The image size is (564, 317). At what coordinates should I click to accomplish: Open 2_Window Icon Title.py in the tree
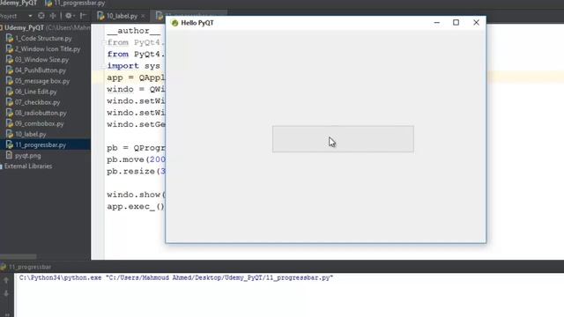[x=48, y=49]
